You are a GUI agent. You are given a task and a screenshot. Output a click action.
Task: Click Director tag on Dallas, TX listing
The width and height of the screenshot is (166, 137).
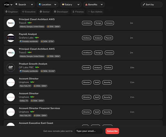[87, 97]
